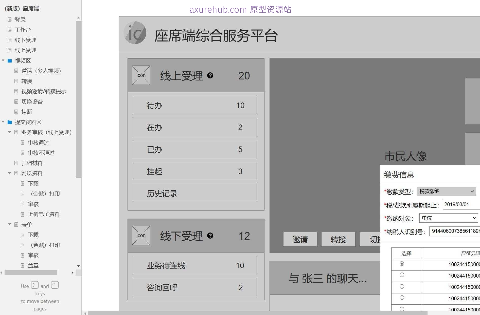Click the ic logo in the platform header

pyautogui.click(x=135, y=32)
